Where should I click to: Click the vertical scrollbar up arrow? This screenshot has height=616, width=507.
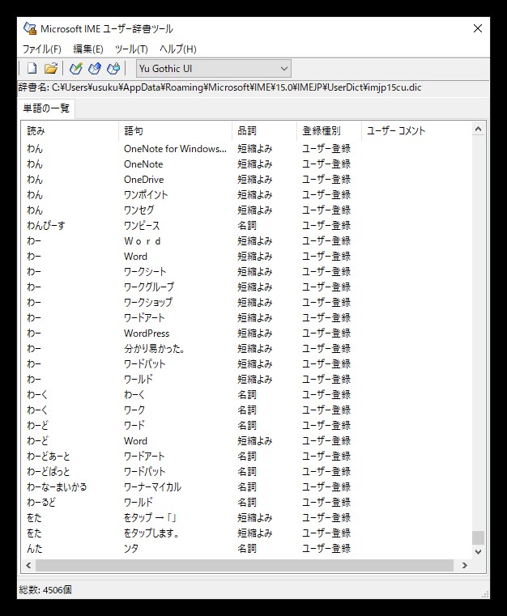click(x=478, y=130)
